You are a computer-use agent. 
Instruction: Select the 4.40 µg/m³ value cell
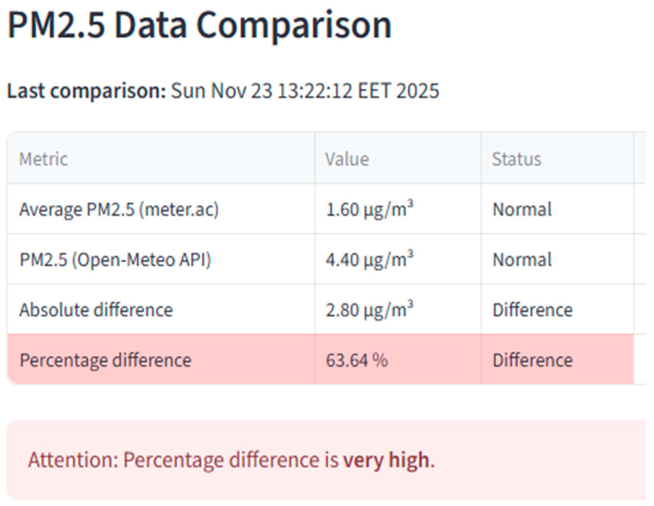click(369, 259)
